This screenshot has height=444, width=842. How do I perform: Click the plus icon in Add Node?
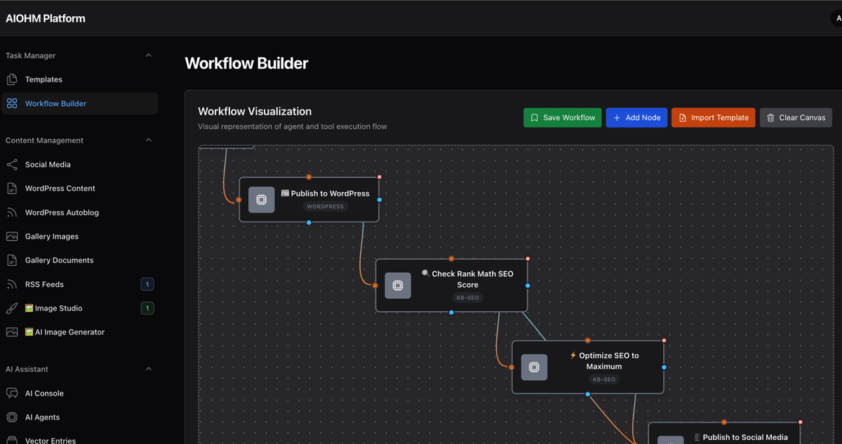[x=617, y=118]
